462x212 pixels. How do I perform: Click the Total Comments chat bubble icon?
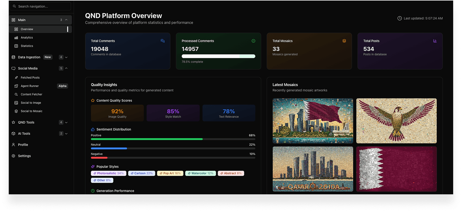click(163, 41)
